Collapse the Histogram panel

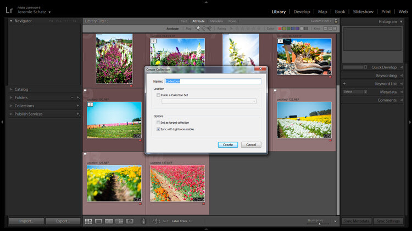pyautogui.click(x=401, y=21)
